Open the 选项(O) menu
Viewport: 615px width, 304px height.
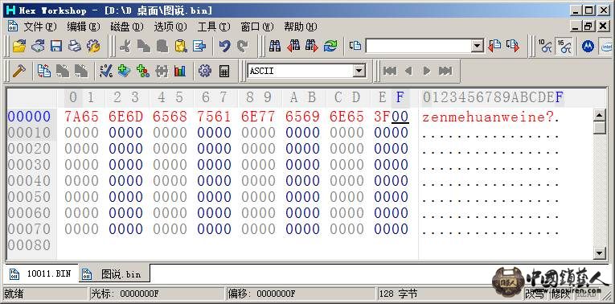tap(170, 27)
